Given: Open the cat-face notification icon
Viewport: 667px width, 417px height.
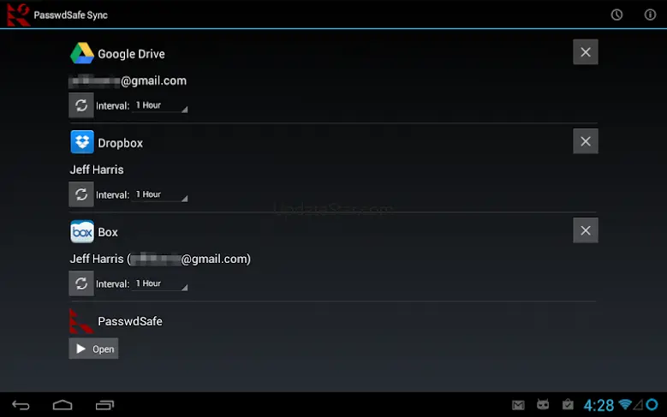Looking at the screenshot, I should 543,404.
